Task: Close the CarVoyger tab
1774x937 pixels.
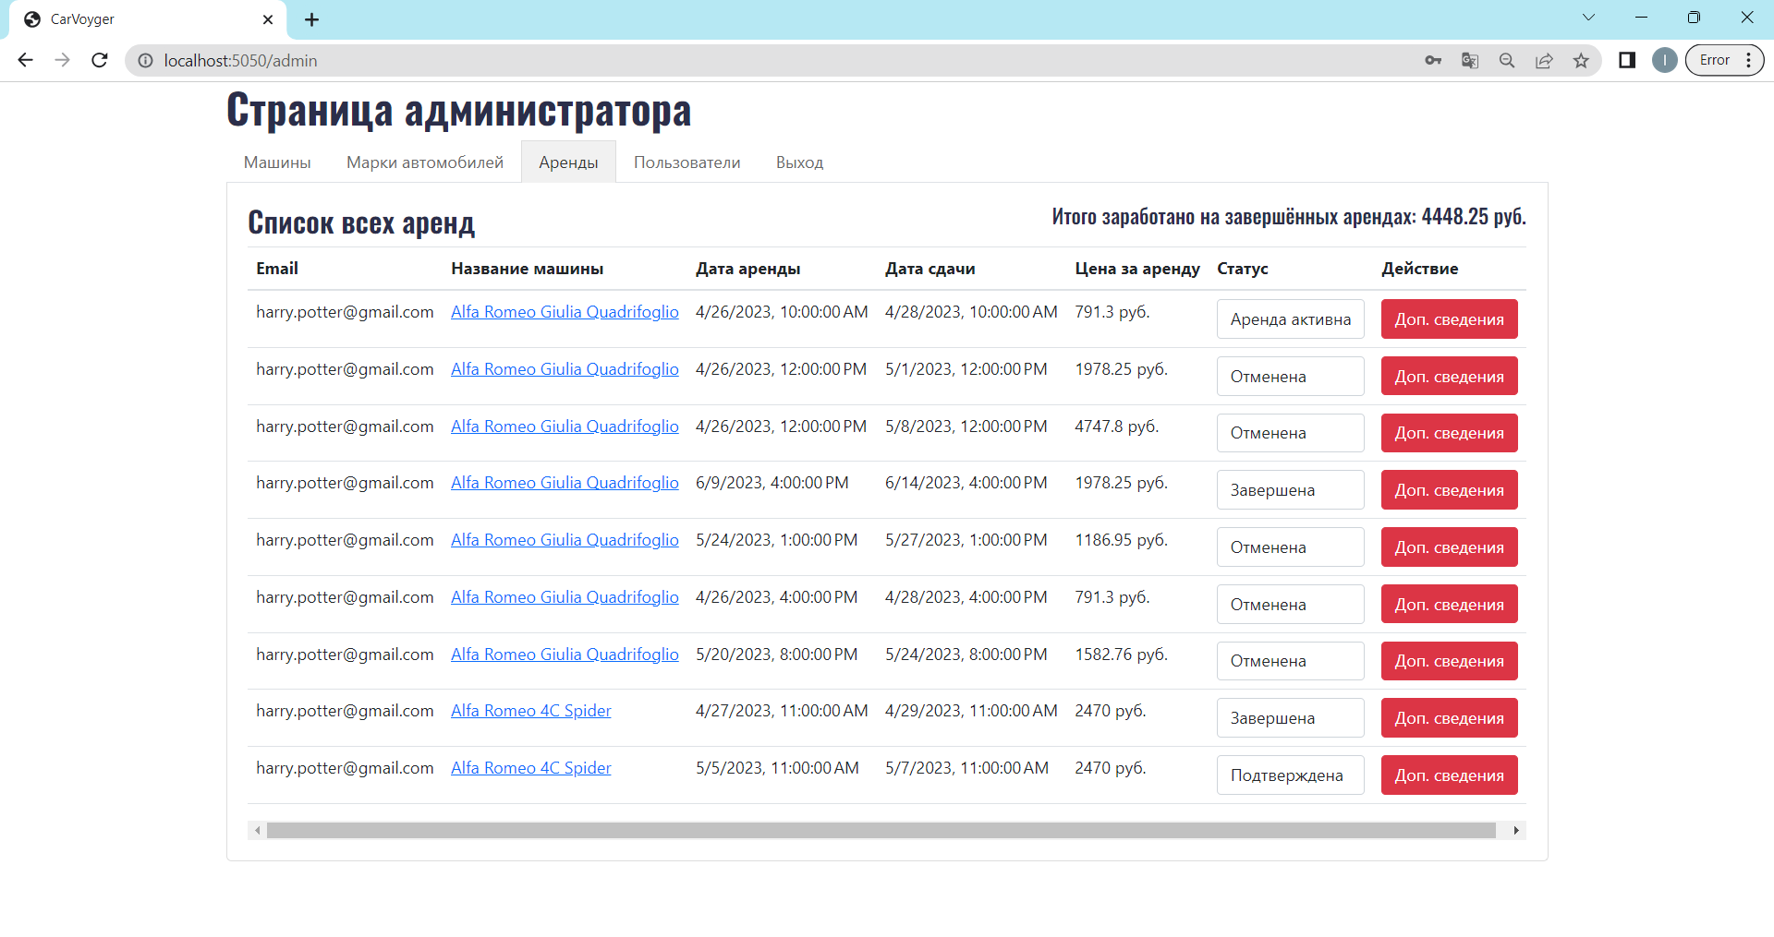Action: tap(268, 19)
